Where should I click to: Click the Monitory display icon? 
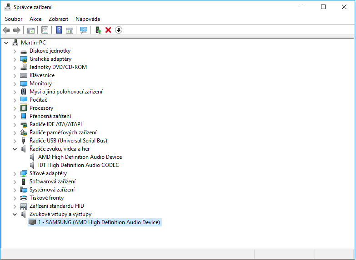(x=23, y=83)
